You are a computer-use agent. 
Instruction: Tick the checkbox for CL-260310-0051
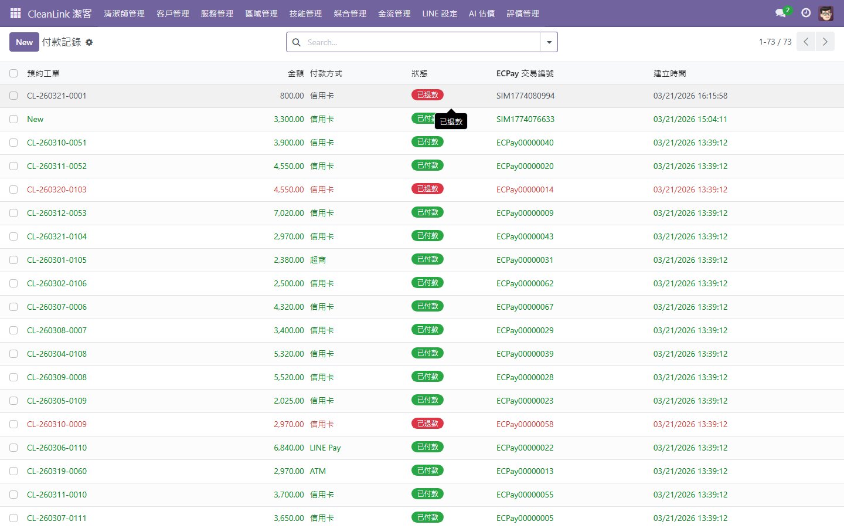(13, 143)
